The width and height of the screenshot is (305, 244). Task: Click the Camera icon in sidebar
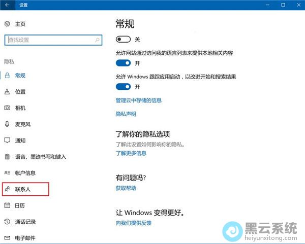pyautogui.click(x=7, y=108)
